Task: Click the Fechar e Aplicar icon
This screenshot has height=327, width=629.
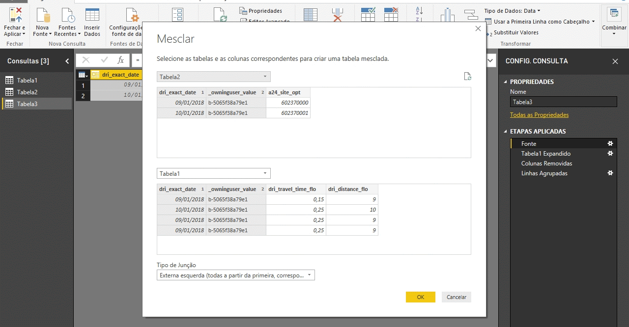Action: [15, 16]
